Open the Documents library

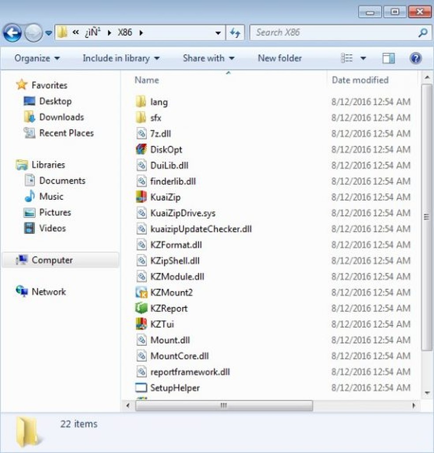tap(63, 180)
